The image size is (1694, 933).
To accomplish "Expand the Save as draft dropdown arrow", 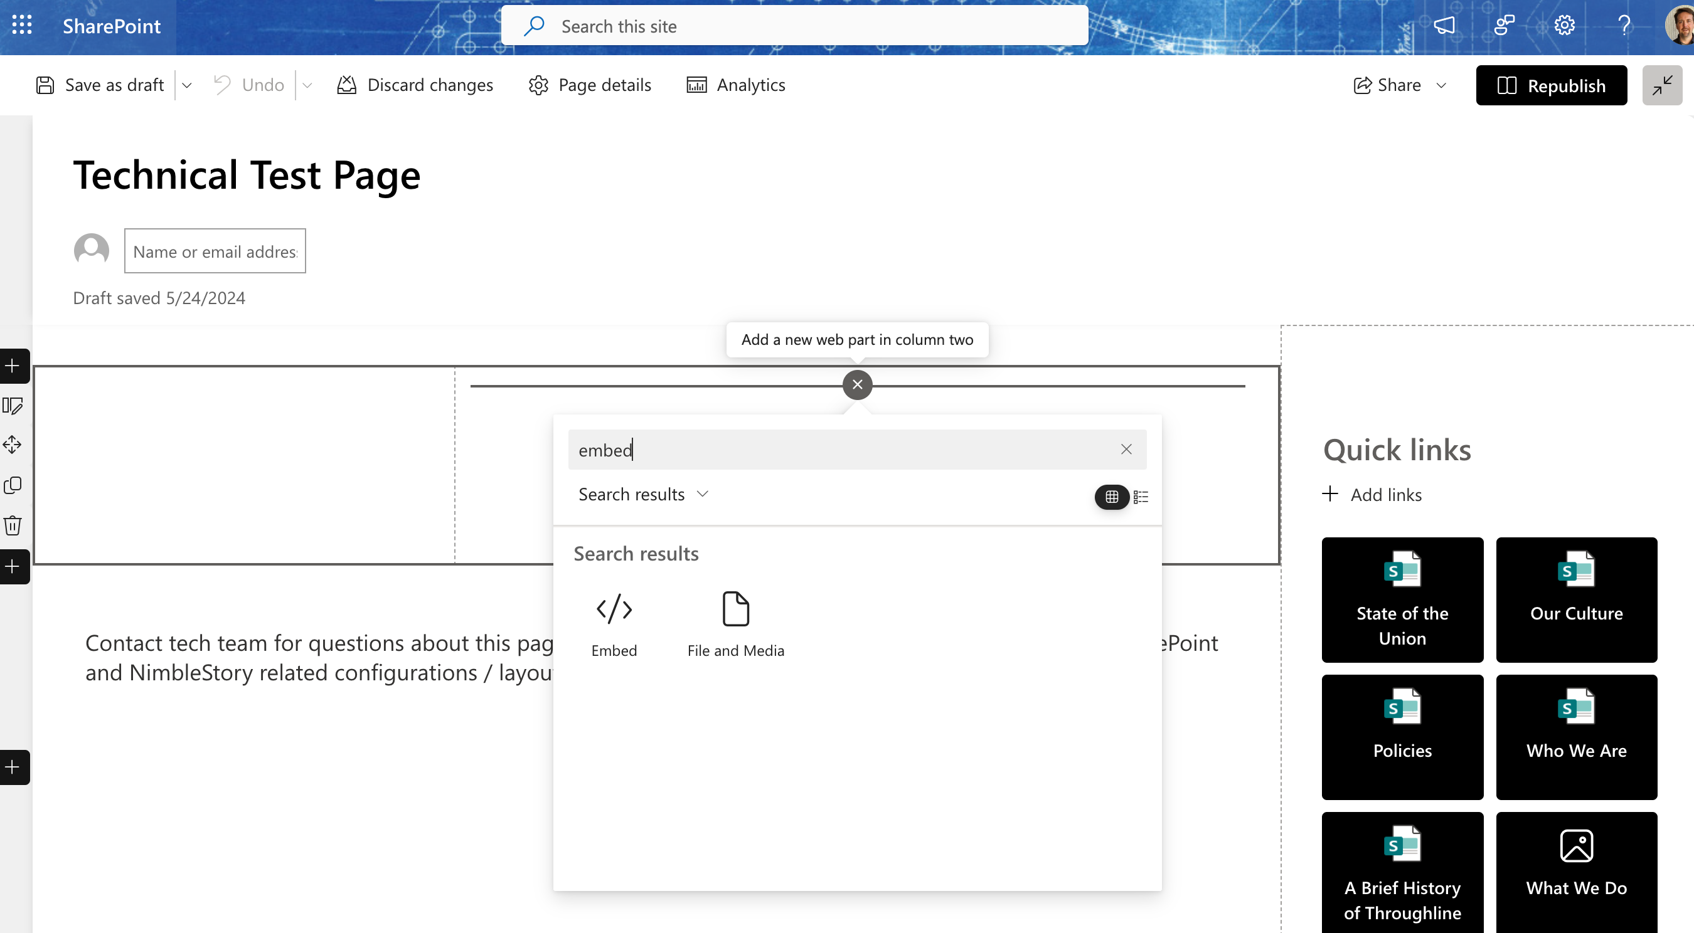I will click(187, 85).
